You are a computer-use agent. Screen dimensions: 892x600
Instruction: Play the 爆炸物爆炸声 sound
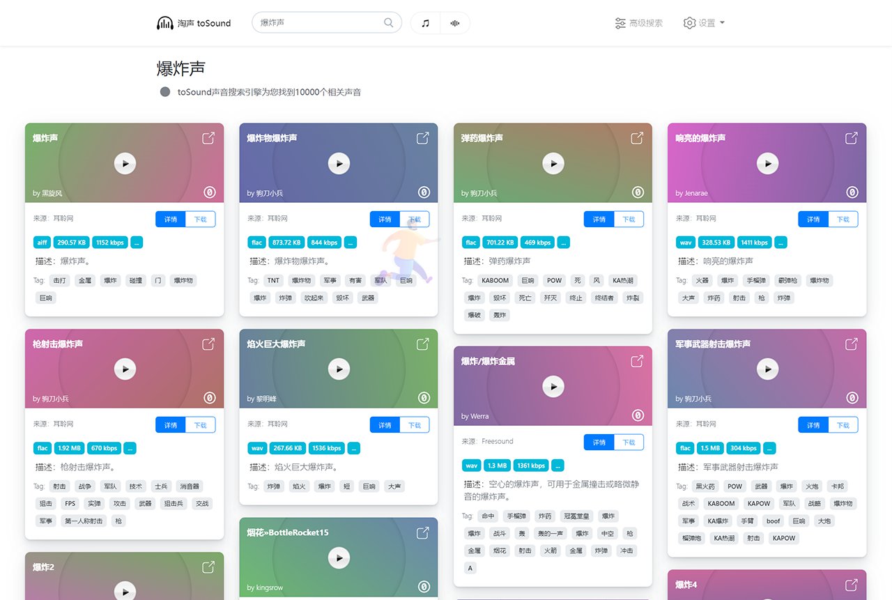tap(339, 163)
